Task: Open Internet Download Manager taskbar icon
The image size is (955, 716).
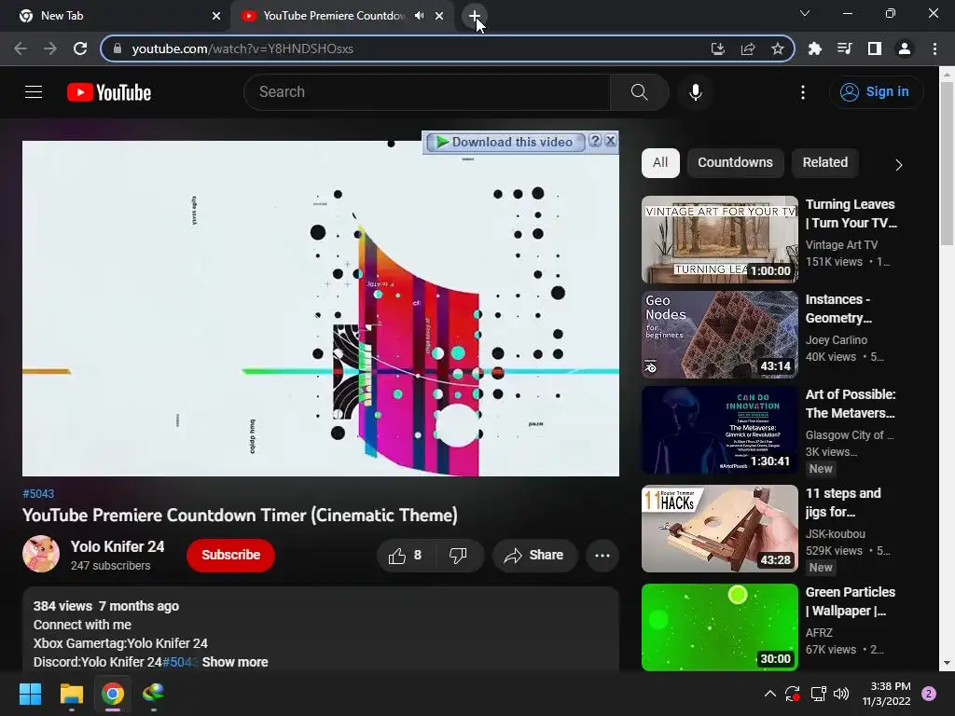Action: tap(154, 694)
